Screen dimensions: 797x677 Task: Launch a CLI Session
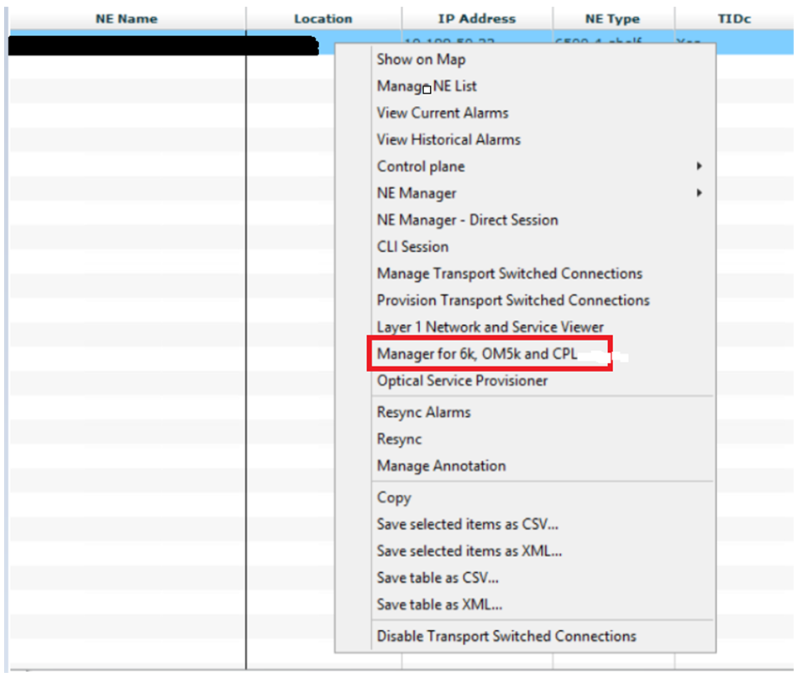tap(412, 247)
